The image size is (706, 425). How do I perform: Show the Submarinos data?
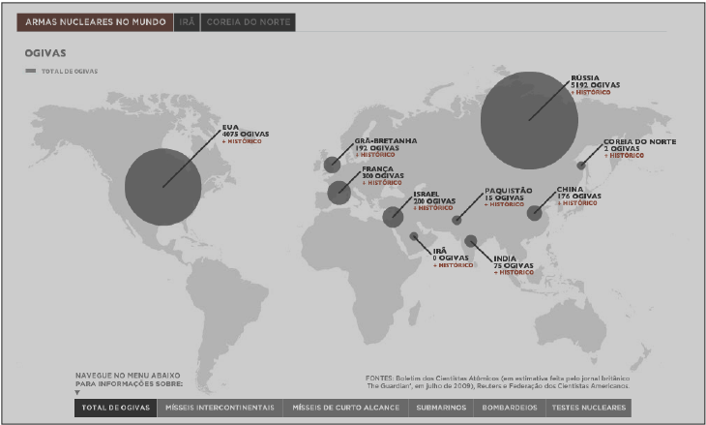441,409
